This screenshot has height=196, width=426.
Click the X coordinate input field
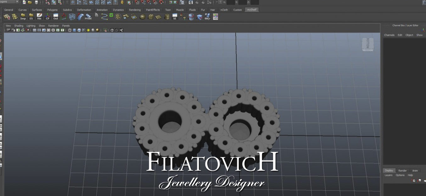pos(231,2)
